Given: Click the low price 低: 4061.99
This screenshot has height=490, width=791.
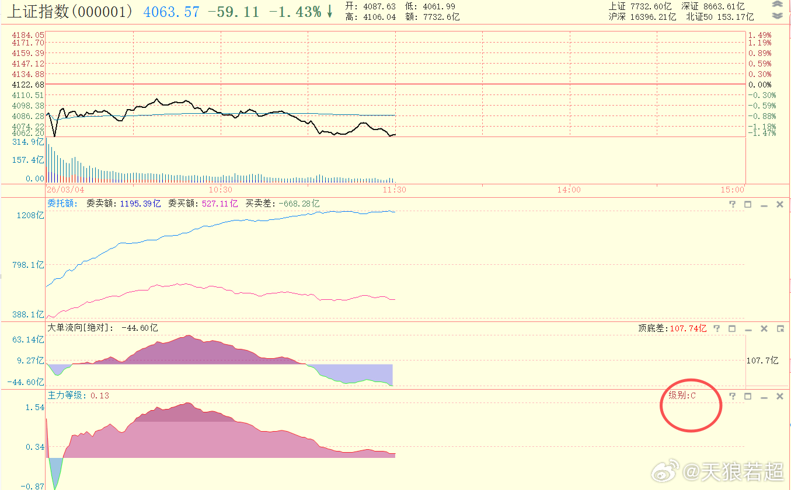Looking at the screenshot, I should pos(430,6).
